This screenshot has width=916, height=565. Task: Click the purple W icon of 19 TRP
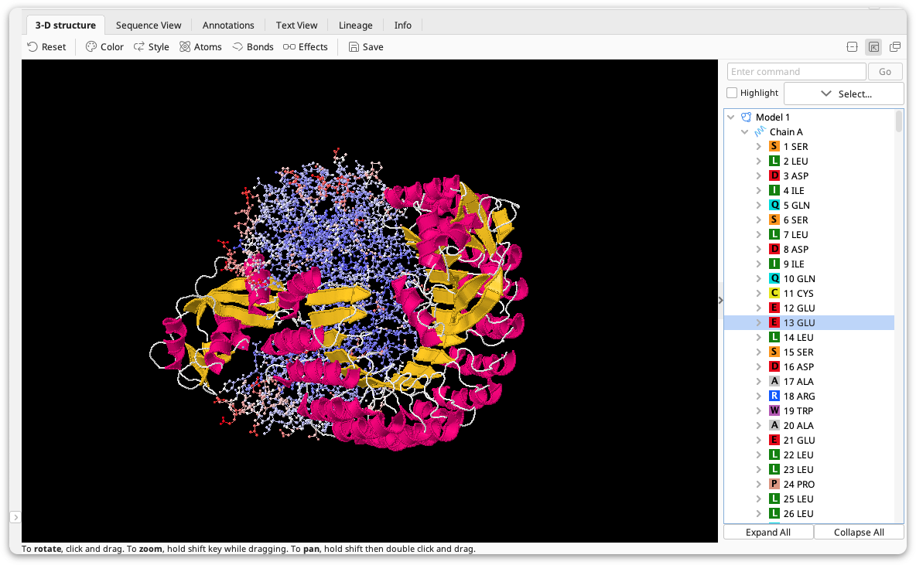click(774, 410)
